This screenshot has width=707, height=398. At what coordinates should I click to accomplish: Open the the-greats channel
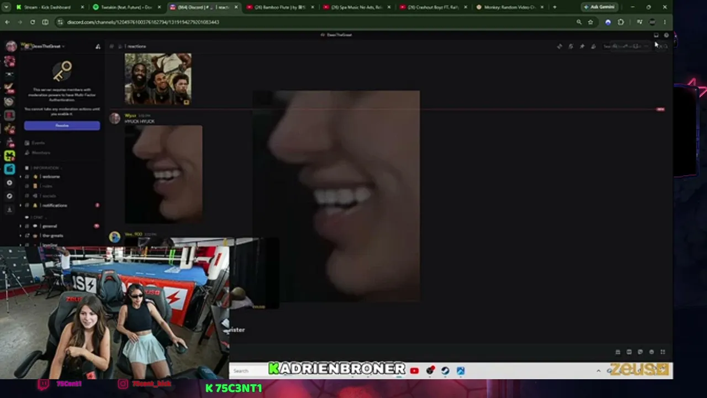click(53, 236)
